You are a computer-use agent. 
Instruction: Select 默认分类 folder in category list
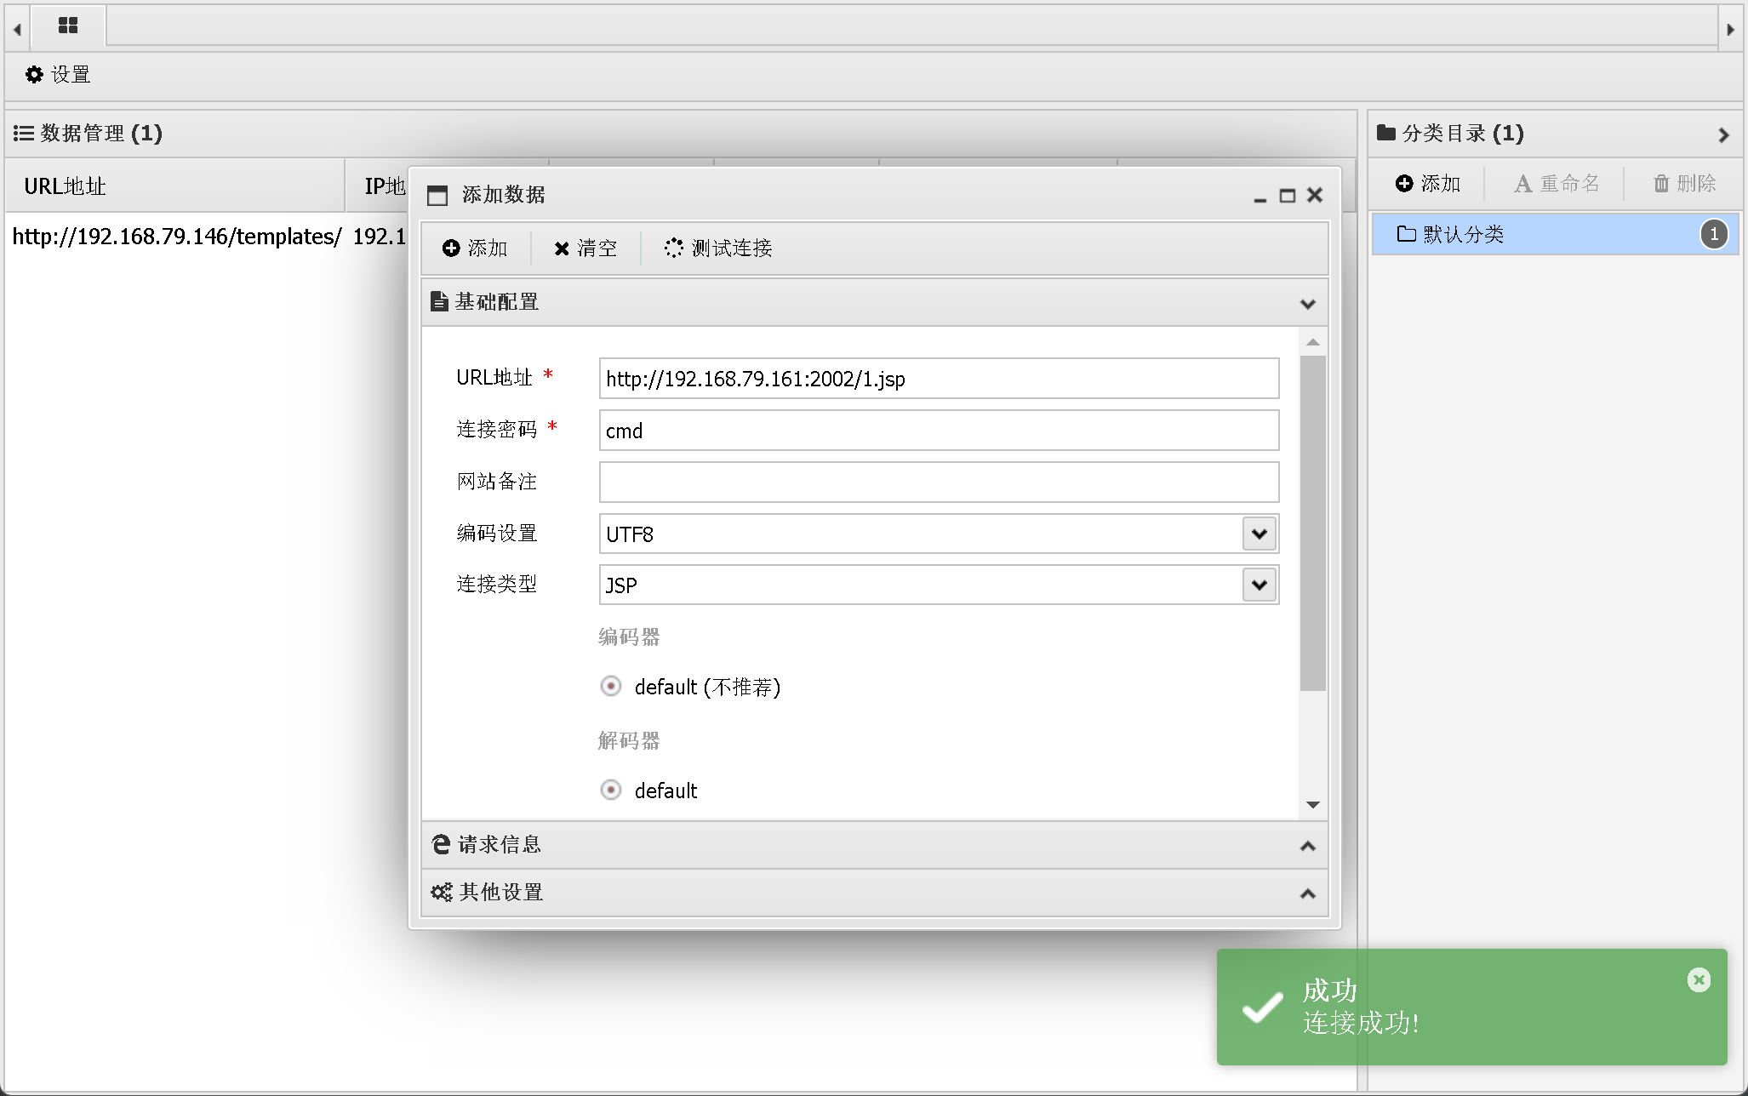(1464, 234)
